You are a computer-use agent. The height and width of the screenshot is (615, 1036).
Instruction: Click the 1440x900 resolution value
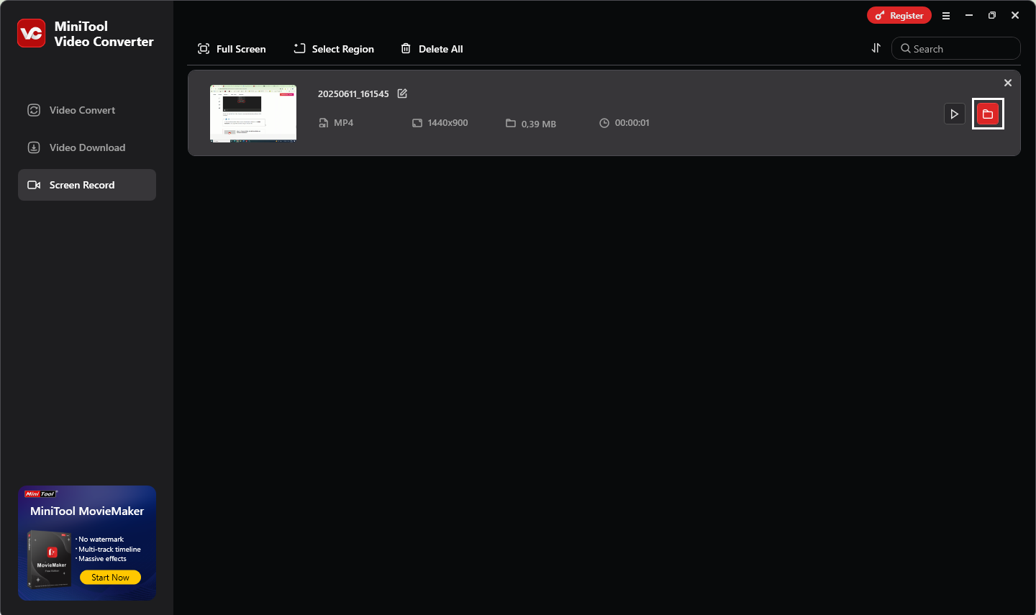click(x=447, y=123)
